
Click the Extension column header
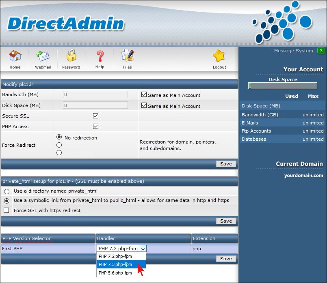(214, 238)
